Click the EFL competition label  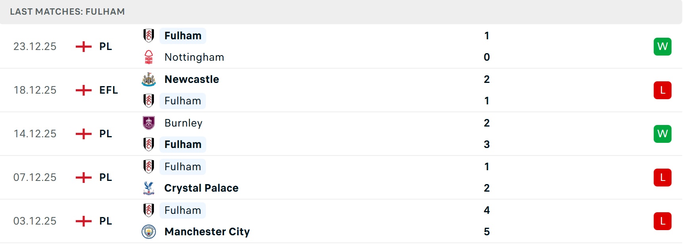tap(109, 90)
